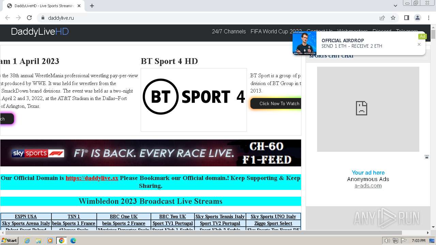Open Microsoft Edge from the taskbar
This screenshot has height=245, width=436.
point(73,241)
